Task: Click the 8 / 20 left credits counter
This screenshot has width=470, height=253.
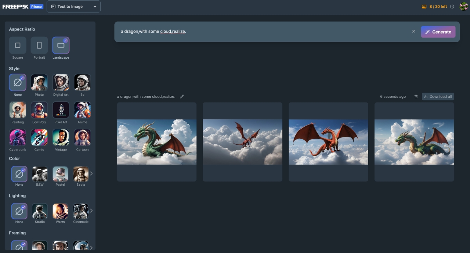Action: [x=434, y=7]
